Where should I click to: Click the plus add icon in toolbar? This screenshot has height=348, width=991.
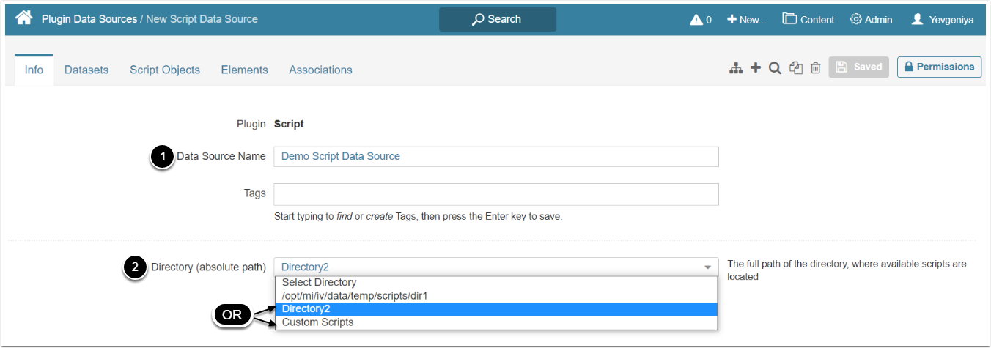(x=756, y=68)
